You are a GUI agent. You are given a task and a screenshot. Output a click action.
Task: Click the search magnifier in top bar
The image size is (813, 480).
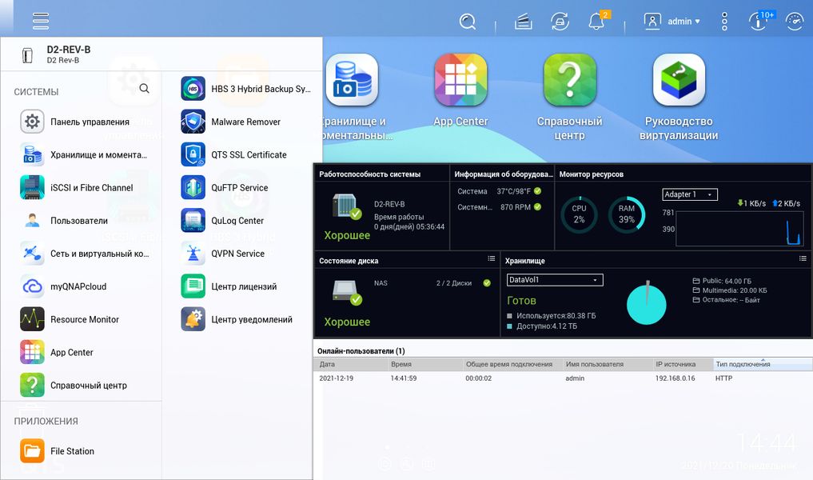pyautogui.click(x=467, y=22)
